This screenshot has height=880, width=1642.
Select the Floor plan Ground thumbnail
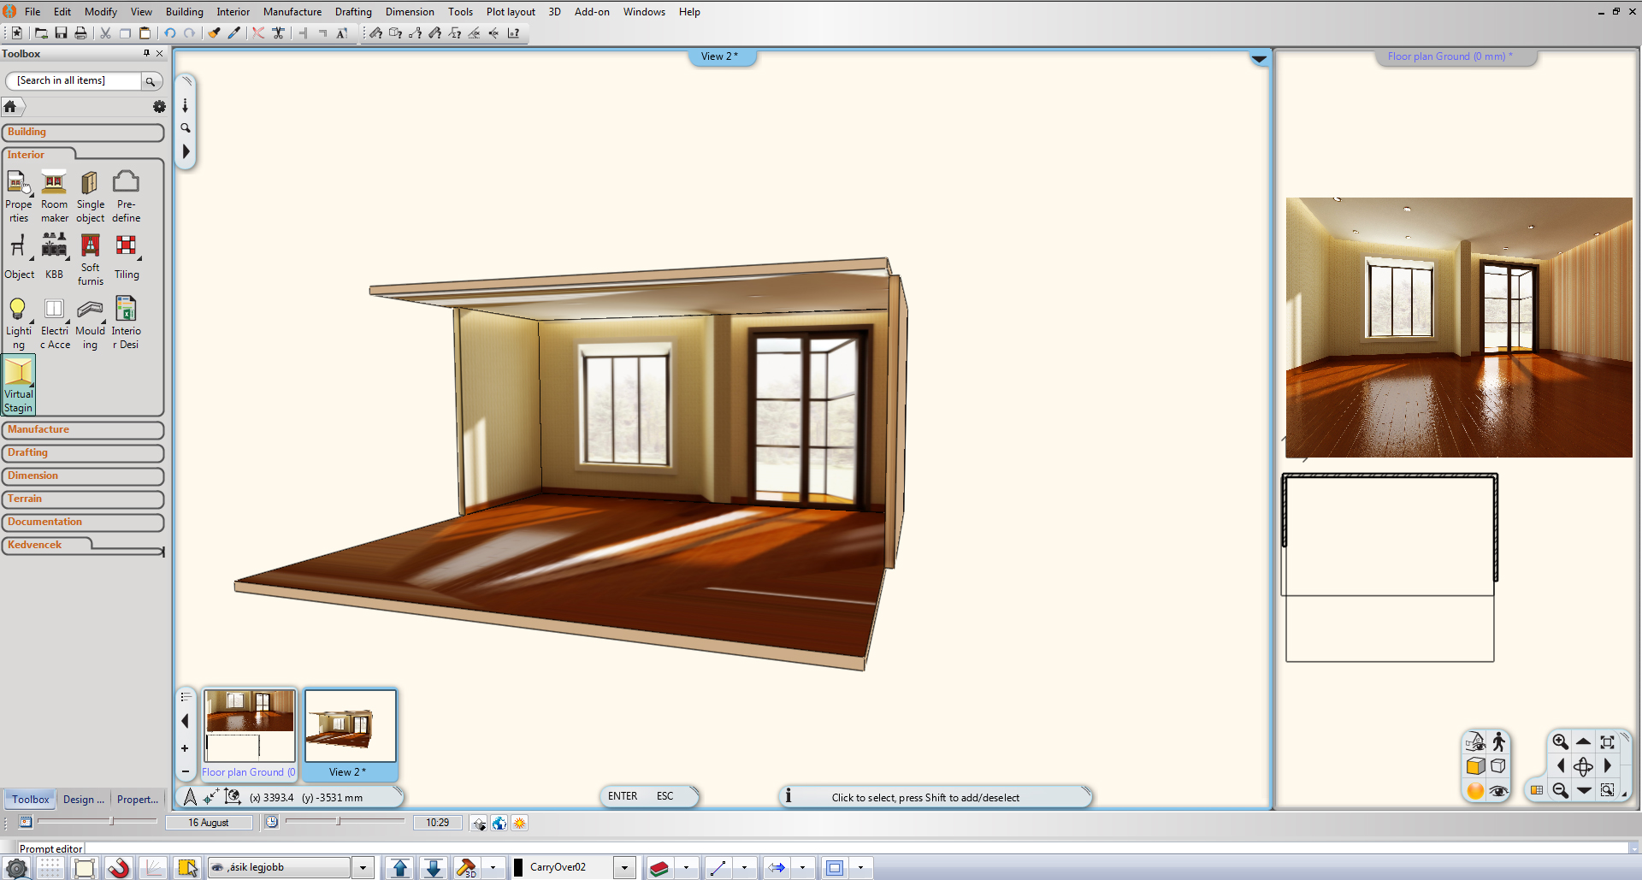pyautogui.click(x=249, y=725)
